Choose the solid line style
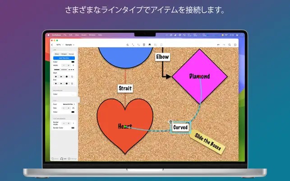 coord(57,70)
